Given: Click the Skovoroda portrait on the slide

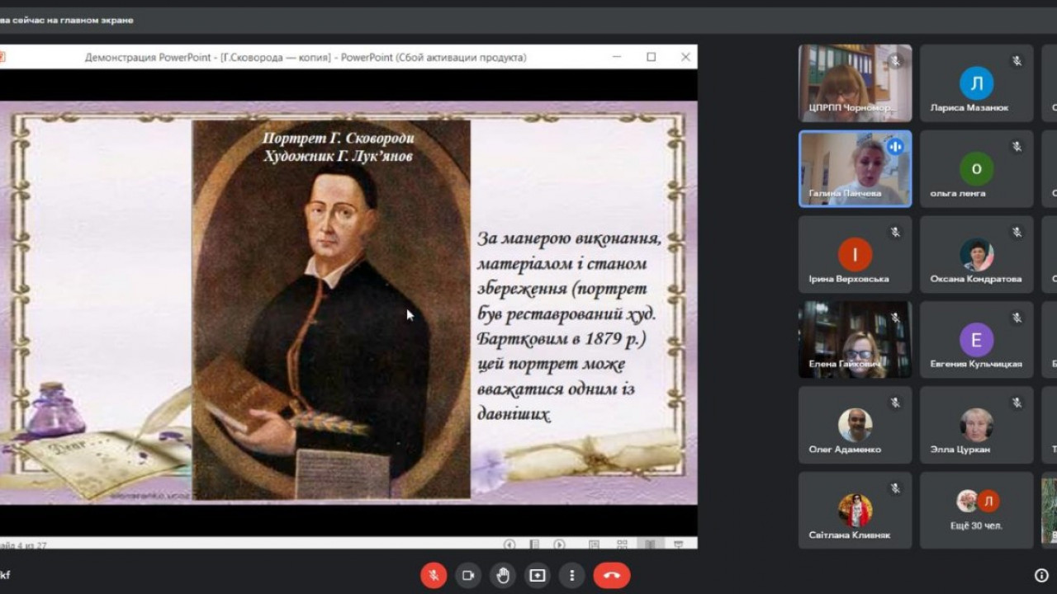Looking at the screenshot, I should 331,309.
